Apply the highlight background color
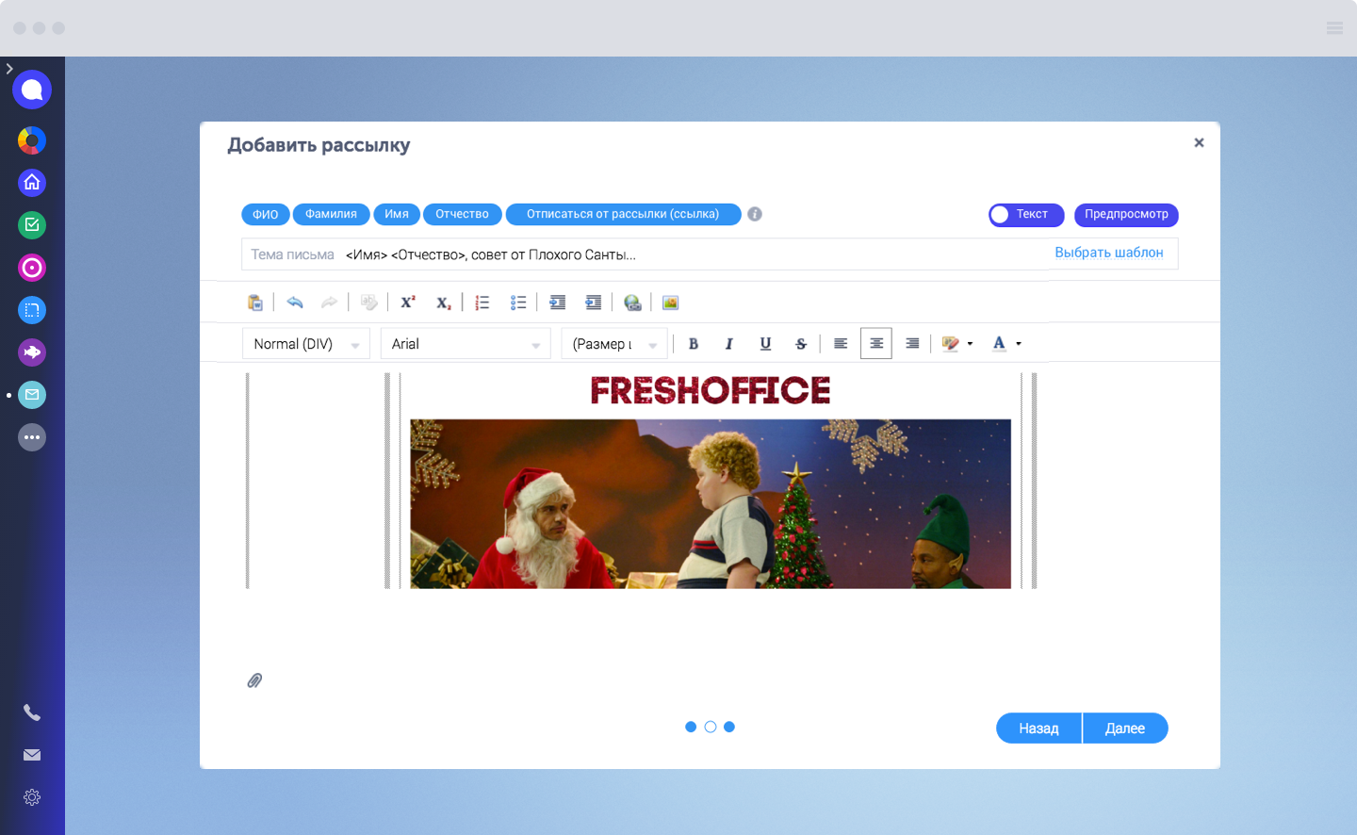The height and width of the screenshot is (835, 1357). click(x=951, y=344)
